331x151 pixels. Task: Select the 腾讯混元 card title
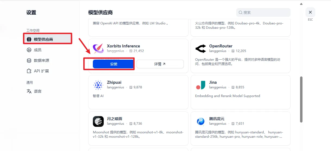pyautogui.click(x=217, y=119)
